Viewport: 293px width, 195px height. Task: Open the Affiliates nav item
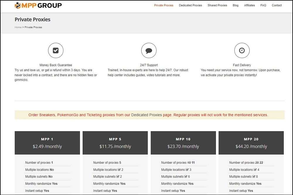(x=249, y=5)
